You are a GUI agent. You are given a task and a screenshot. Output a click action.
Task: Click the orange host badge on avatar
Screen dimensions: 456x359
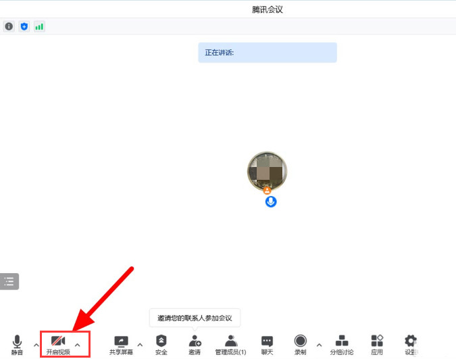coord(267,191)
